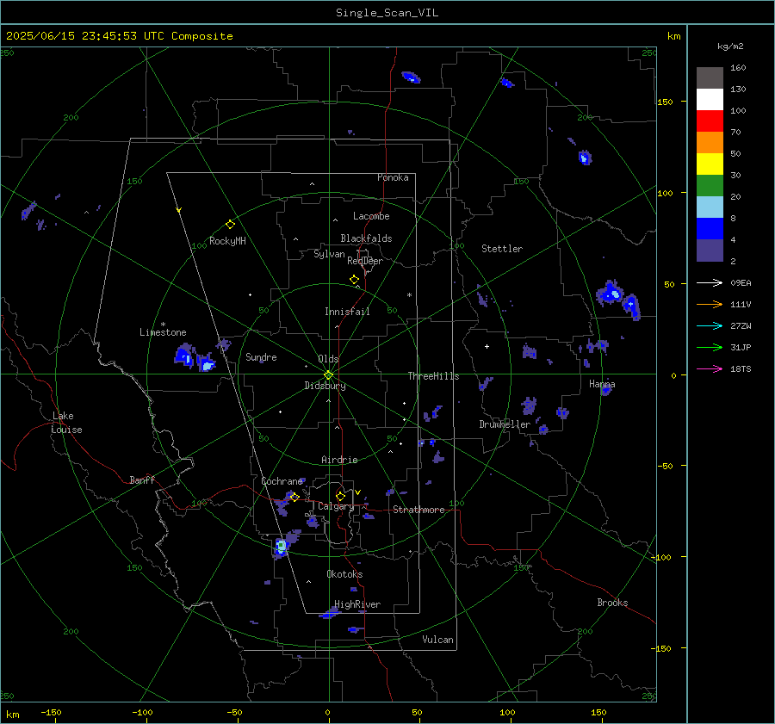
Task: Click the Blackfalds label
Action: pos(366,238)
